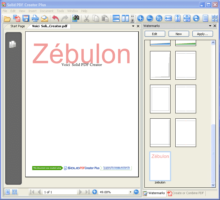Image resolution: width=220 pixels, height=200 pixels.
Task: Fit page to width
Action: click(168, 18)
